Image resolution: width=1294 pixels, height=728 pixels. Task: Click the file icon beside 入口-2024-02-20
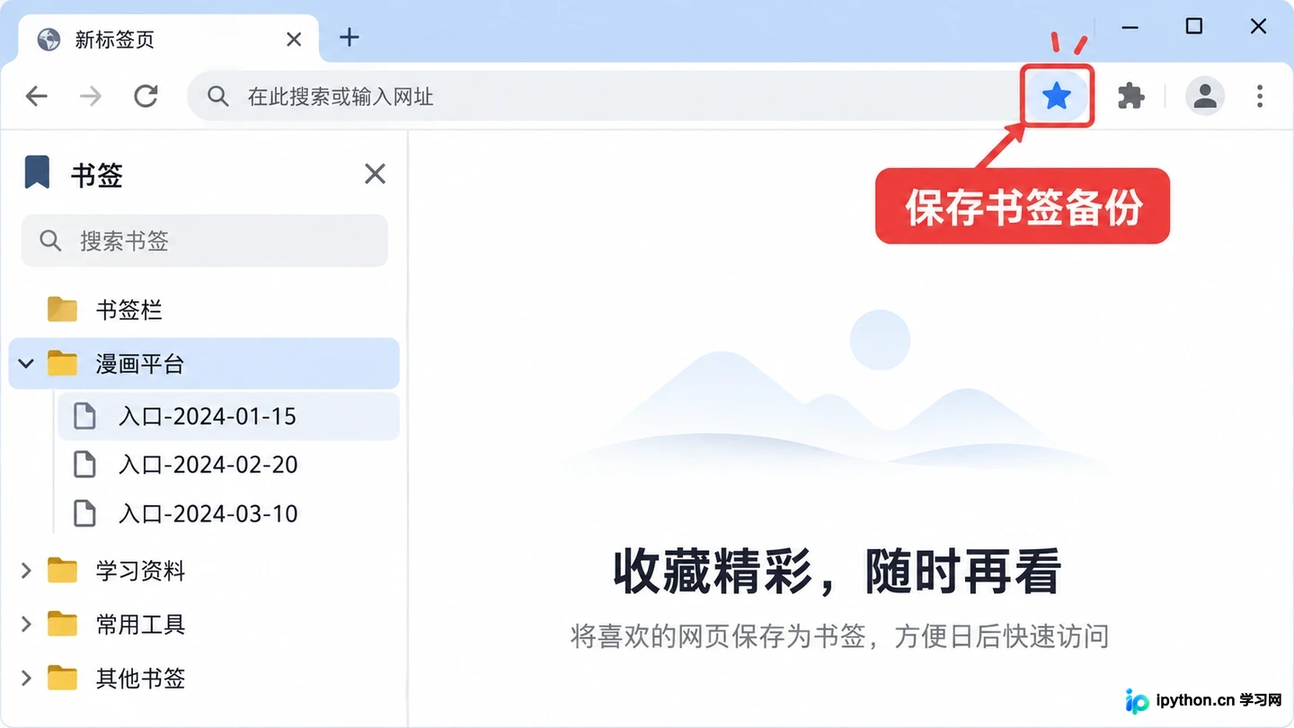click(84, 465)
